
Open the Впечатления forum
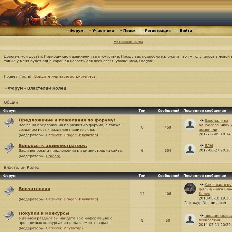pos(34,188)
